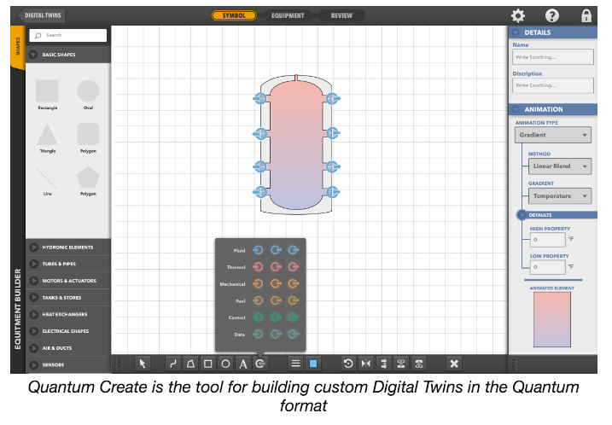The height and width of the screenshot is (425, 612).
Task: Toggle the connector port tool
Action: (260, 364)
